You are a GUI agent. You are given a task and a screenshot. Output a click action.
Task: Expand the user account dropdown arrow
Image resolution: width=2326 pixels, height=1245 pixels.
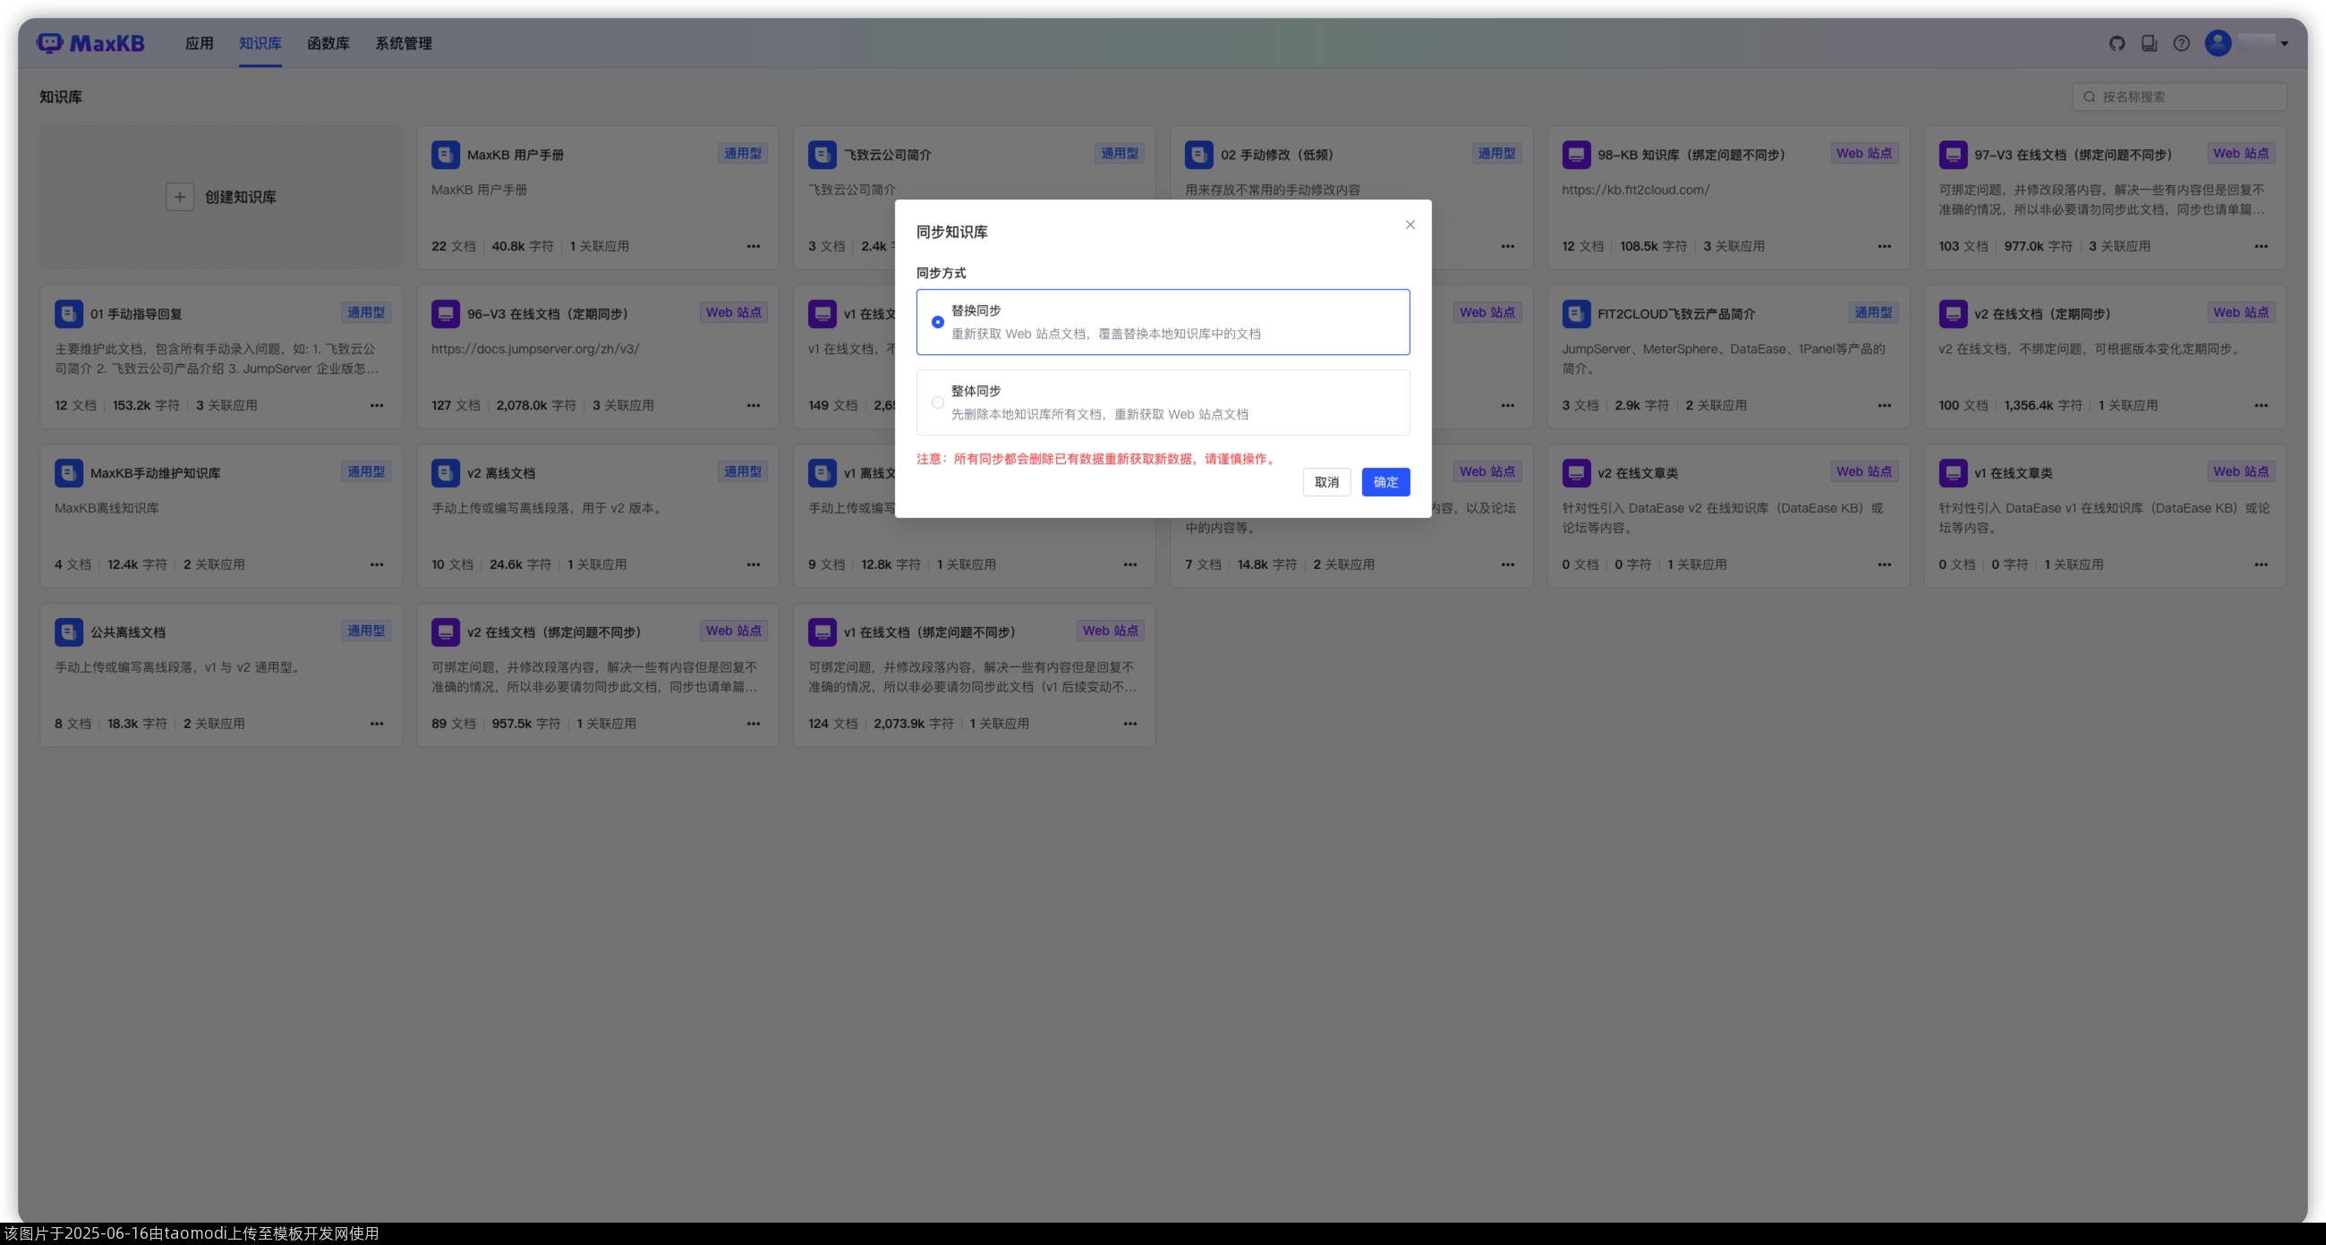tap(2285, 43)
